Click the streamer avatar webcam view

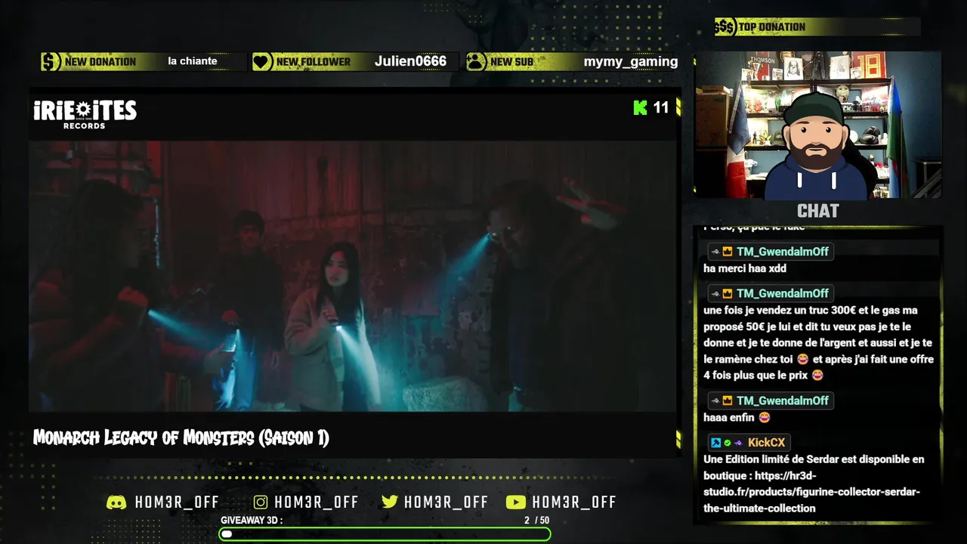(x=817, y=125)
